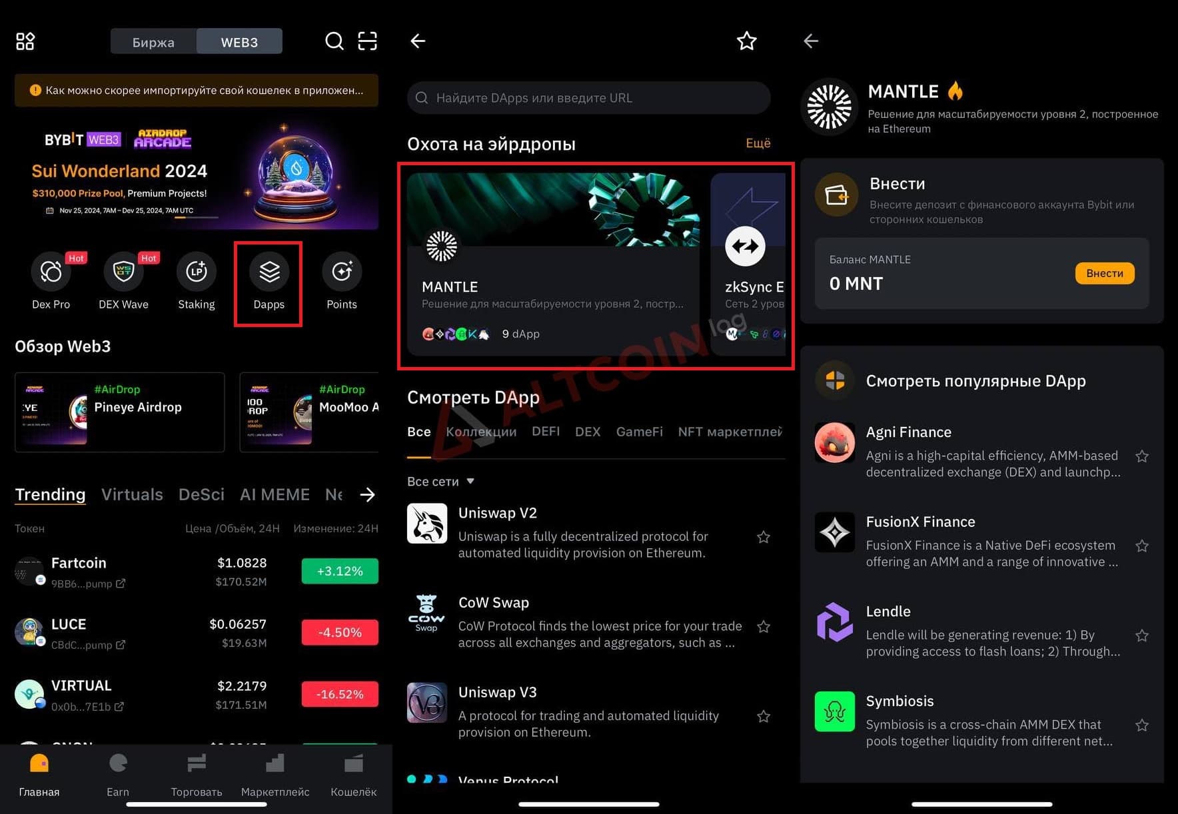
Task: Click the MANTLE network logo
Action: pos(830,107)
